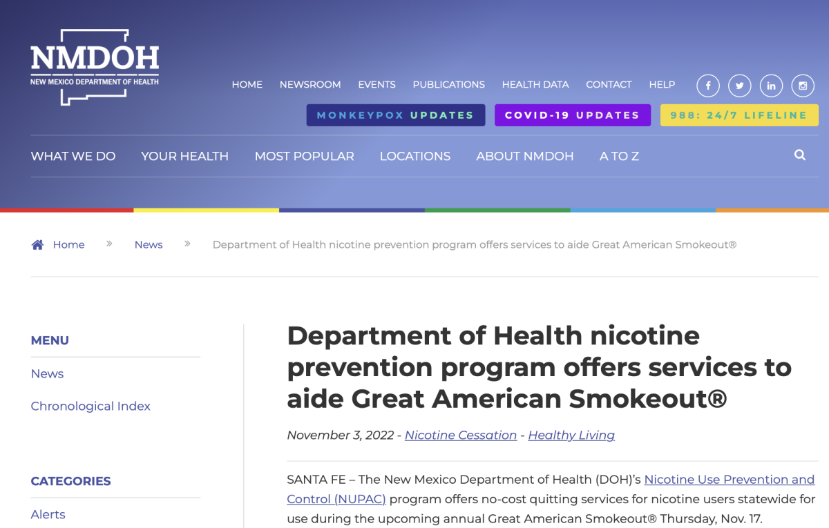Expand the Most Popular menu
This screenshot has width=829, height=528.
(x=304, y=156)
